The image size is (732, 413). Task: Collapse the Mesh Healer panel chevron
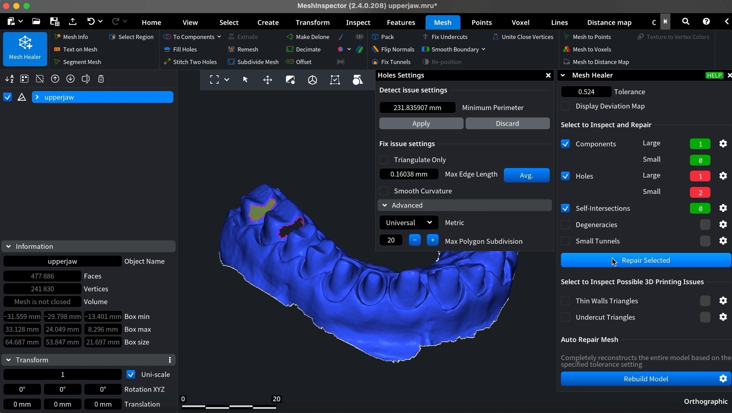(563, 75)
